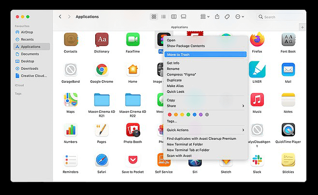The width and height of the screenshot is (318, 195).
Task: Open Downloads in the sidebar
Action: point(31,68)
